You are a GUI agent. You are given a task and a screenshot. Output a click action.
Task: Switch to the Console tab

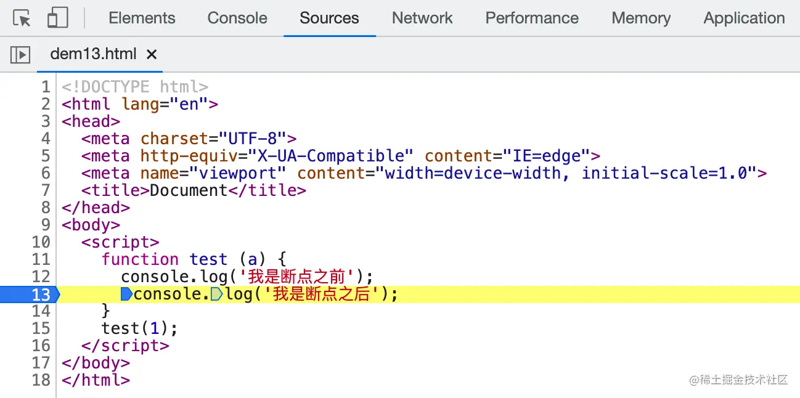tap(237, 18)
